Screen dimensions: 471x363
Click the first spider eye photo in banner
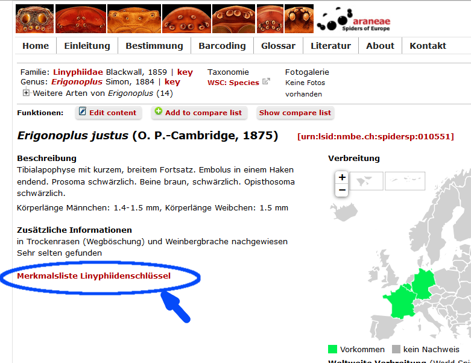point(33,19)
